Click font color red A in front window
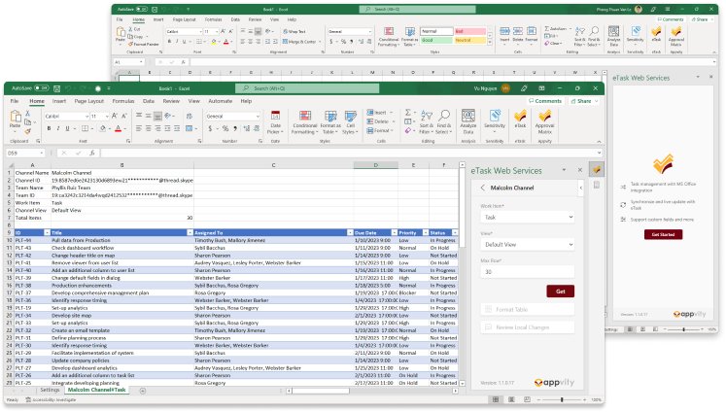Screen dimensions: 726x412 point(118,128)
